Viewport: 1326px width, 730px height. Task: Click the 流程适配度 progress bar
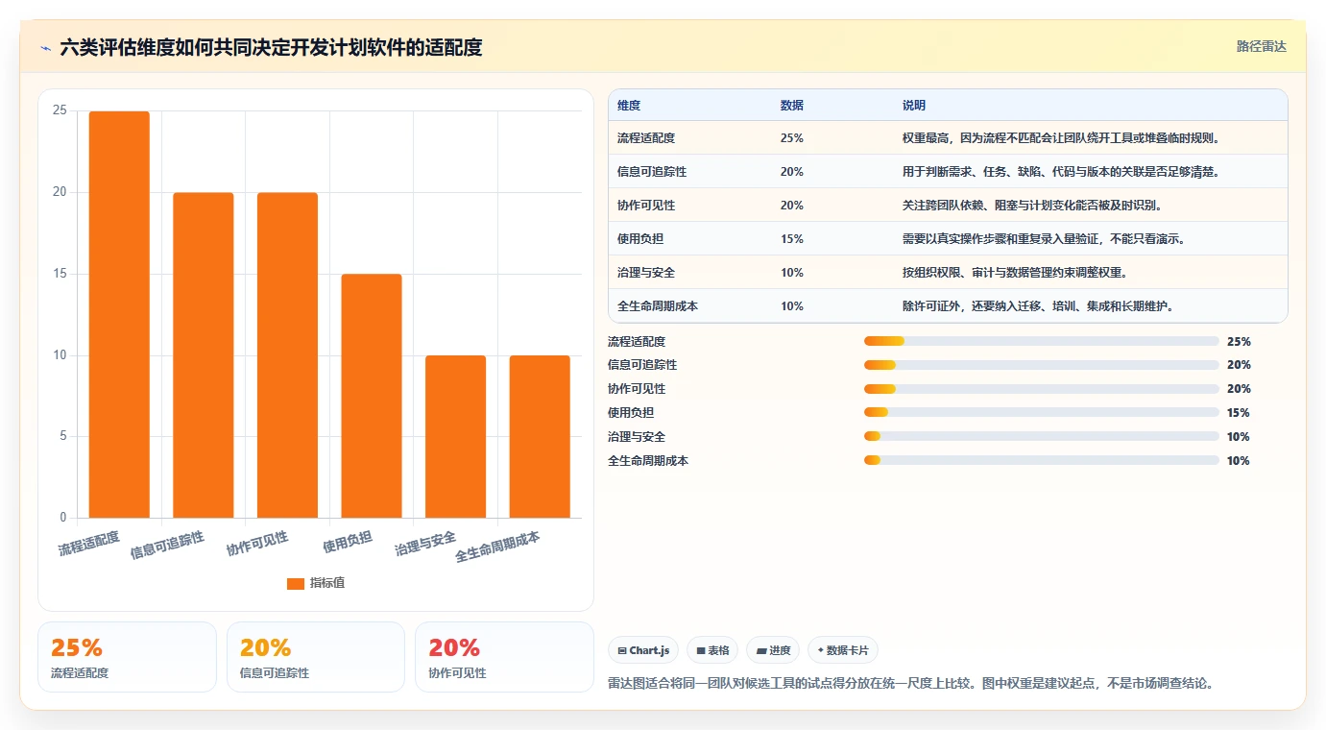[1042, 341]
